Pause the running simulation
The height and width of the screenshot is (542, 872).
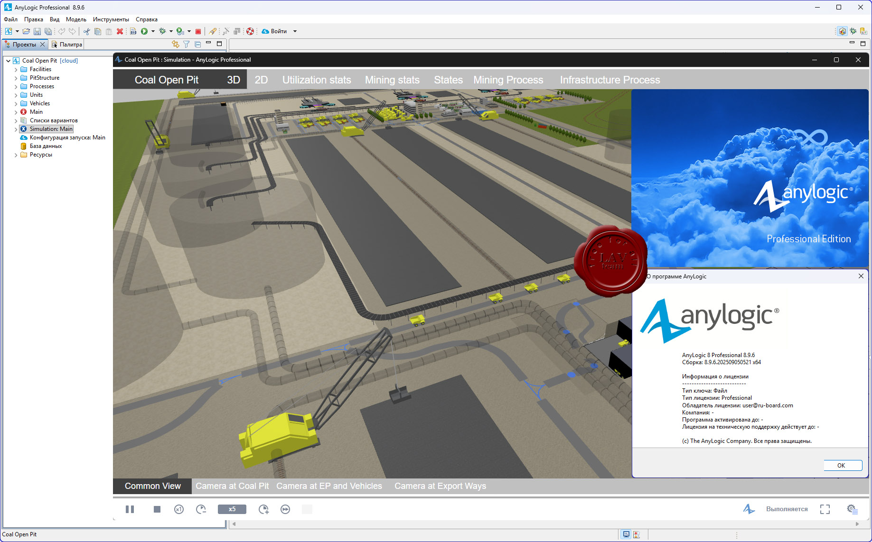point(130,509)
